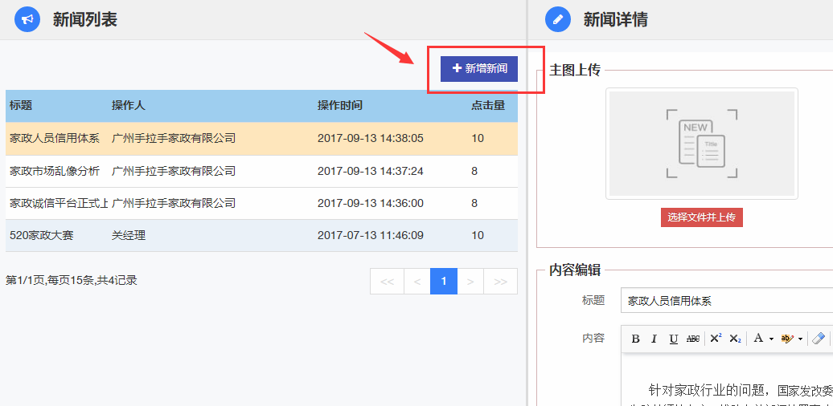Viewport: 833px width, 406px height.
Task: Open the highlight color dropdown arrow
Action: click(800, 339)
